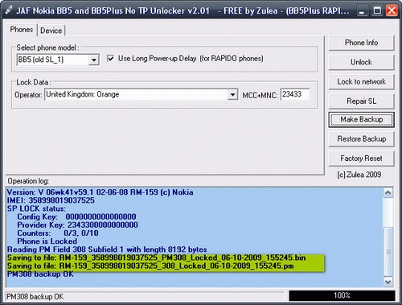Open the Device tab

(51, 31)
